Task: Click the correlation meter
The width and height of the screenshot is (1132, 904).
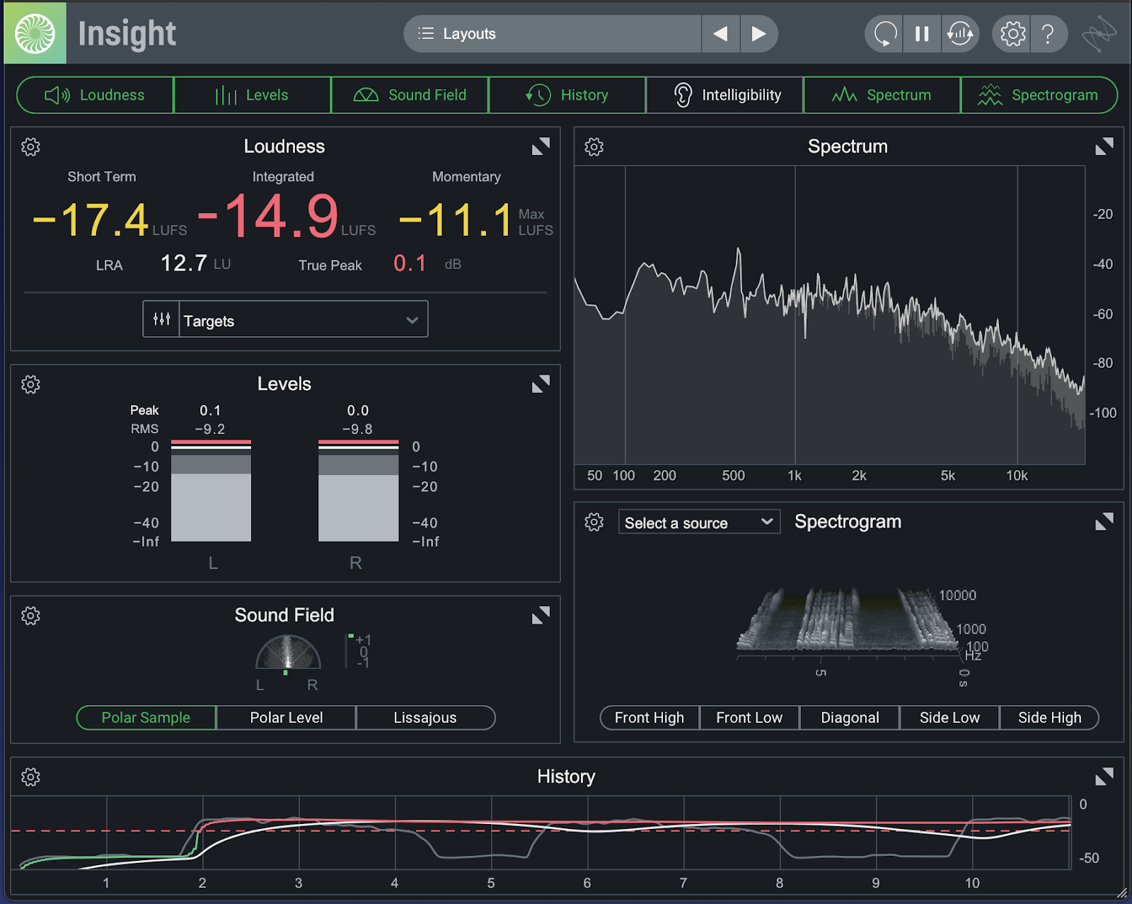Action: 348,651
